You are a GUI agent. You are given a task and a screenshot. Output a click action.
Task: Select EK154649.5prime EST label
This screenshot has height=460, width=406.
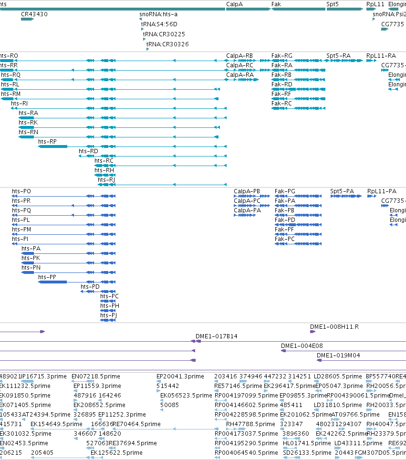(56, 424)
